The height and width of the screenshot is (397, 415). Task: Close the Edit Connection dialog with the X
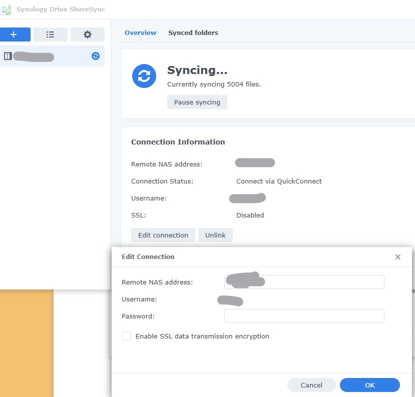(397, 257)
